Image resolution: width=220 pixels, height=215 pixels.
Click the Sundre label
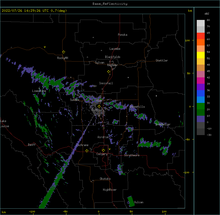(75, 100)
